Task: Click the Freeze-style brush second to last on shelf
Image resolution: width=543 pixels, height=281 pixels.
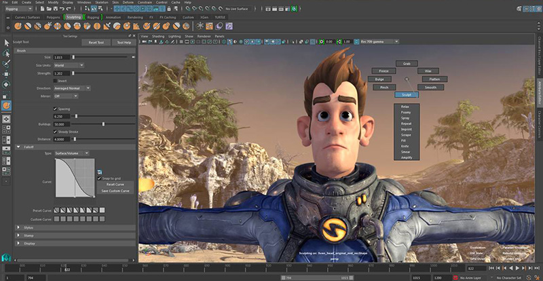Action: tap(176, 26)
